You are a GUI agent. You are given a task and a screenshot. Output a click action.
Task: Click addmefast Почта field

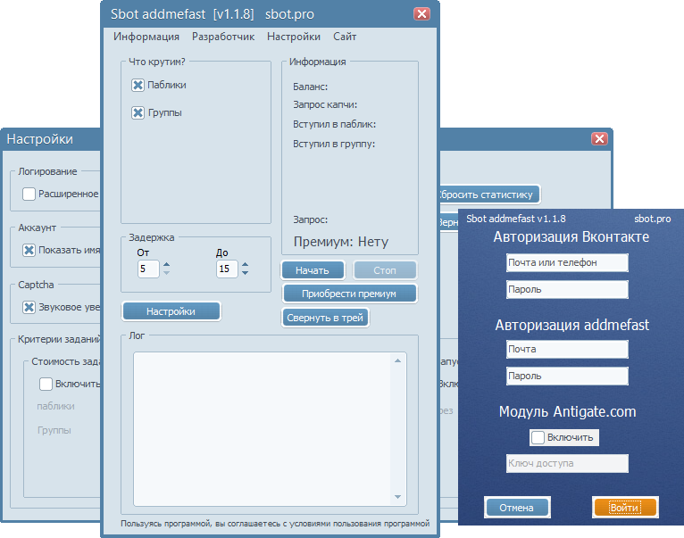click(567, 349)
